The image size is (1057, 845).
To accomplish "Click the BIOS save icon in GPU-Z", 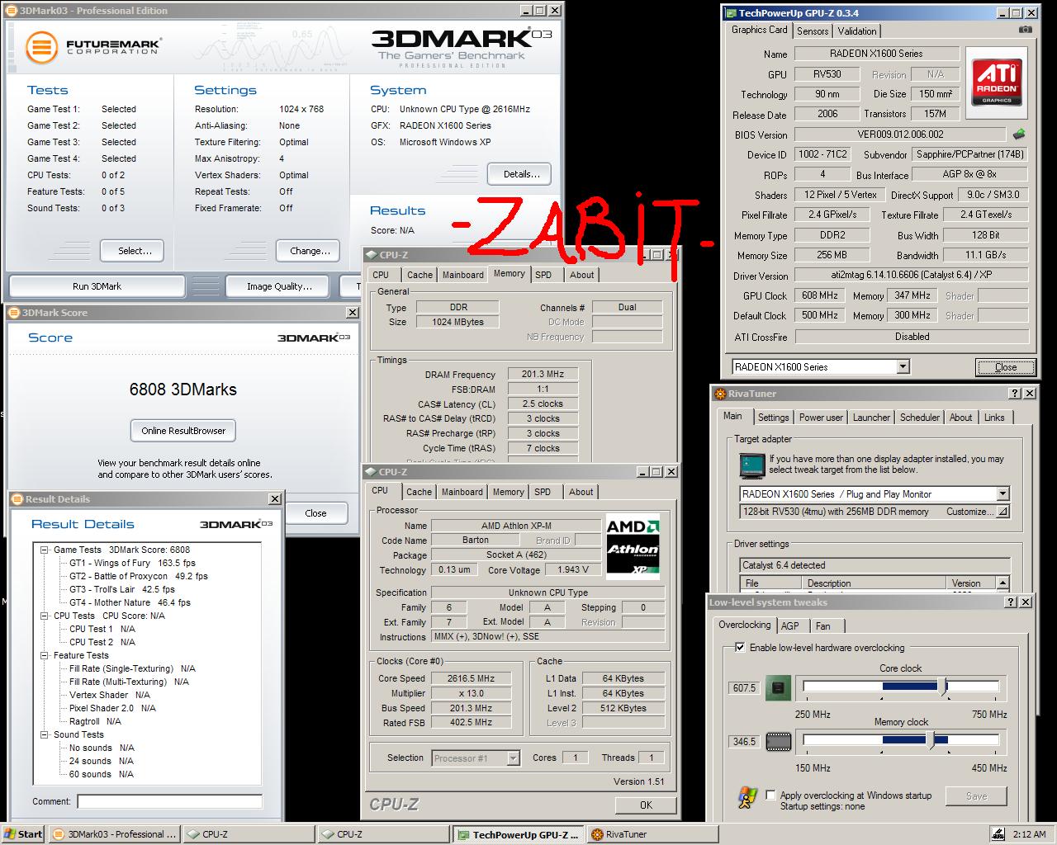I will point(1020,134).
